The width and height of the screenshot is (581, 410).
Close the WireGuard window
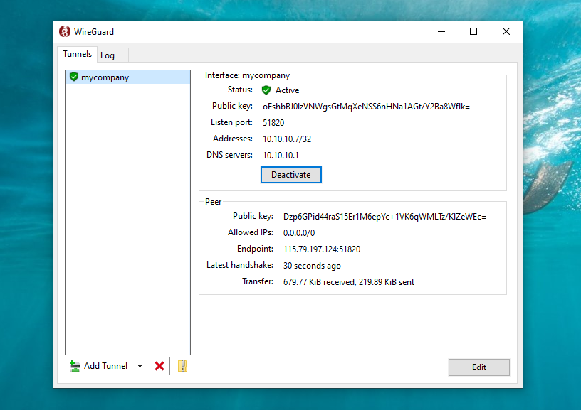coord(506,31)
